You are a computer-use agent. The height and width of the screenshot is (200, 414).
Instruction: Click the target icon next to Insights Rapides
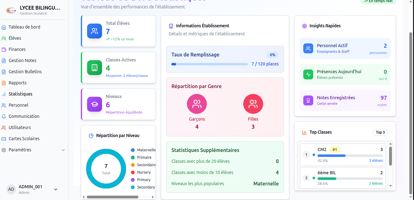[305, 26]
